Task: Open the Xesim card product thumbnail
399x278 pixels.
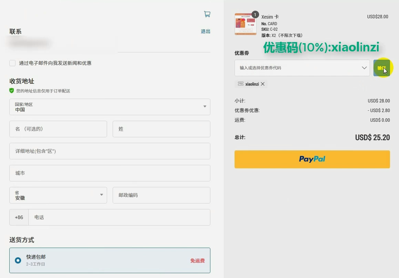Action: 245,24
